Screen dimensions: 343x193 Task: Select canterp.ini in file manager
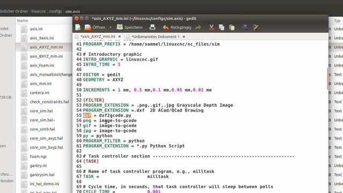[x=40, y=93]
